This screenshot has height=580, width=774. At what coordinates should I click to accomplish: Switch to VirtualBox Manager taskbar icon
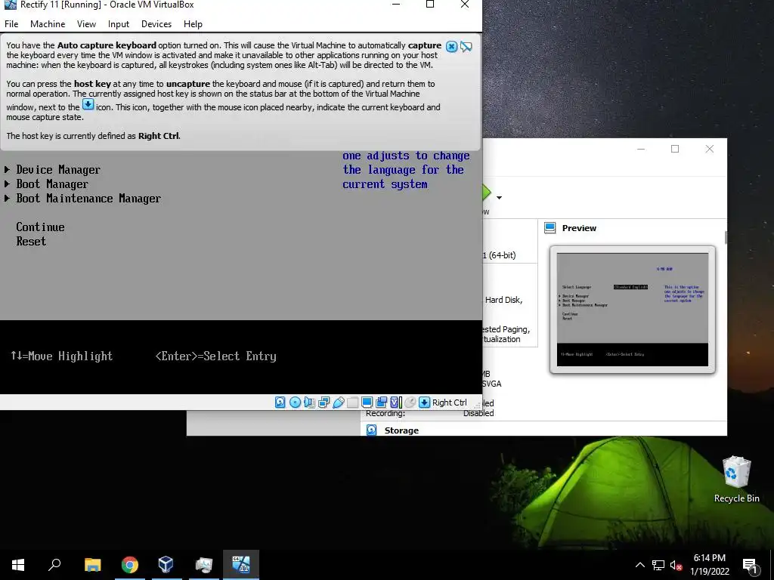pyautogui.click(x=166, y=565)
